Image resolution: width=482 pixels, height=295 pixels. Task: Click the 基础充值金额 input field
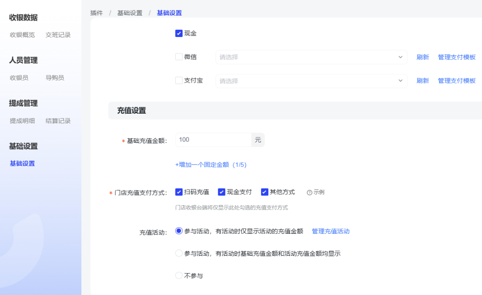pos(213,140)
